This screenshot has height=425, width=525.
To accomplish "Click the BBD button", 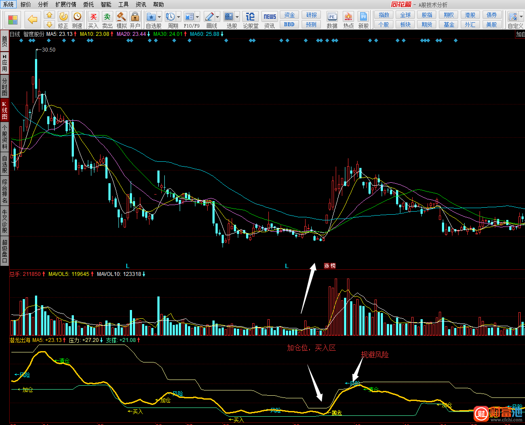I will coord(289,24).
